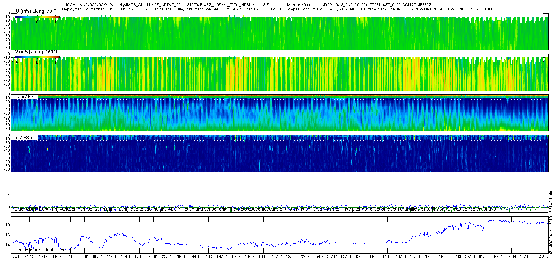The width and height of the screenshot is (554, 261).
Task: Click the '-70' depth tick in std(ABSI) panel
Action: [7, 162]
